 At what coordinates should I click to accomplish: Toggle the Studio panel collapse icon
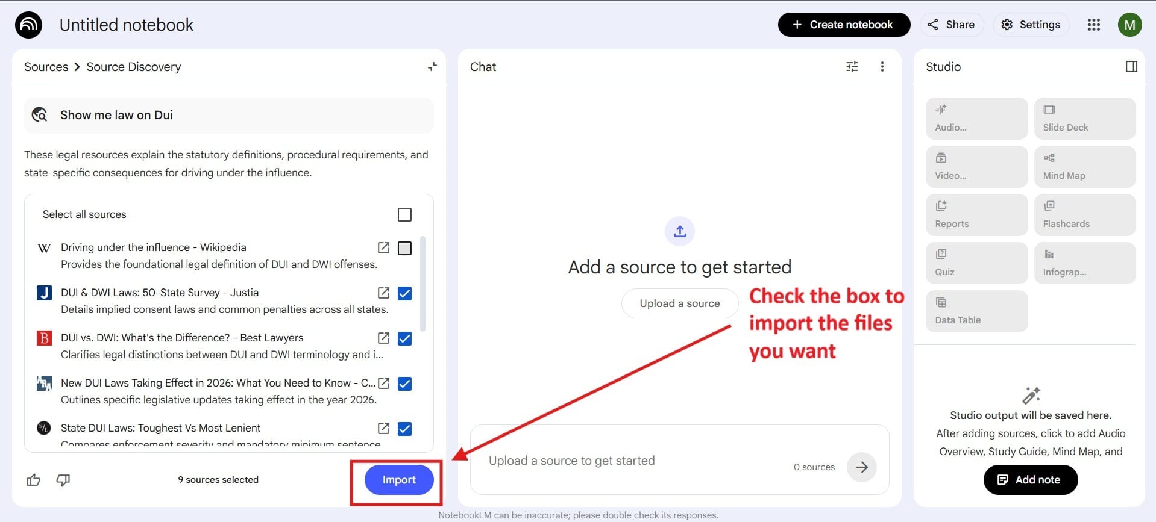click(1131, 67)
